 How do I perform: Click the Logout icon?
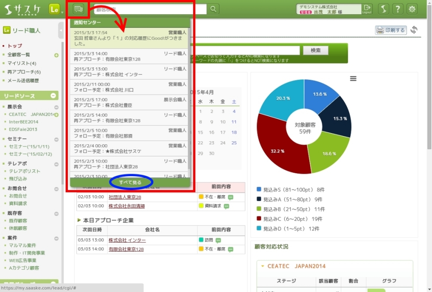(x=367, y=9)
